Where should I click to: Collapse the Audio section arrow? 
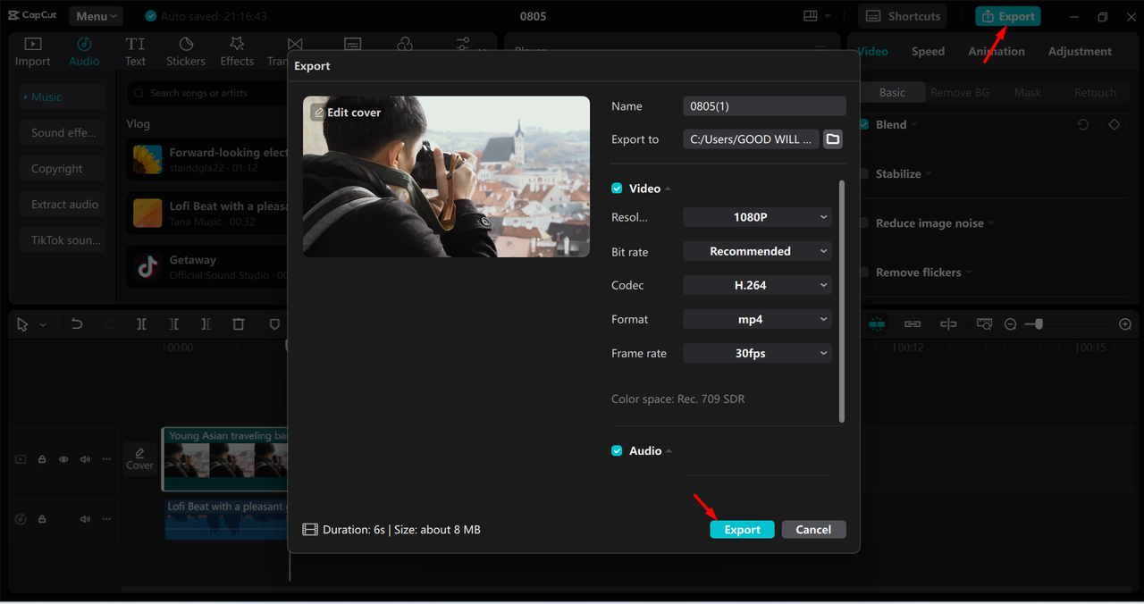pyautogui.click(x=669, y=451)
